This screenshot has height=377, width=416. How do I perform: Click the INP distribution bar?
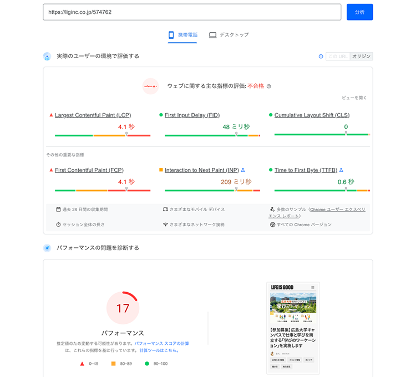pyautogui.click(x=212, y=190)
